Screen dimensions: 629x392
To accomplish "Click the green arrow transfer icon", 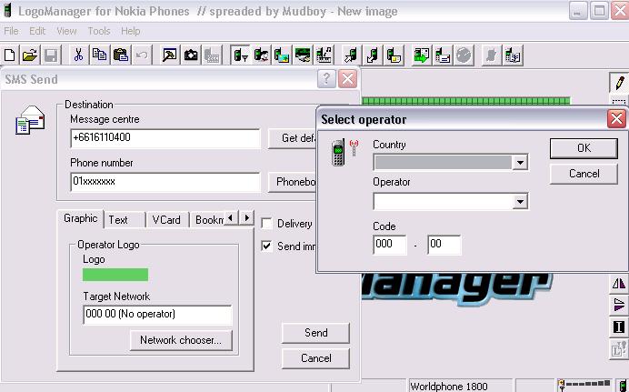I will click(x=421, y=55).
